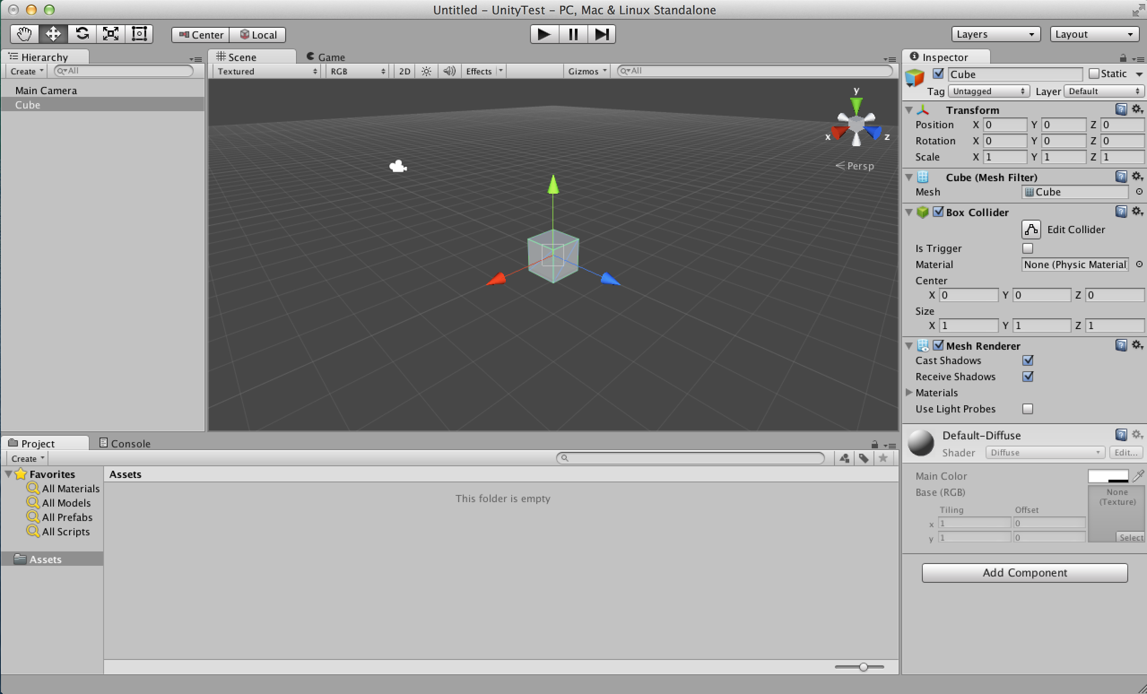Select the Rotate tool
The height and width of the screenshot is (694, 1147).
[82, 34]
